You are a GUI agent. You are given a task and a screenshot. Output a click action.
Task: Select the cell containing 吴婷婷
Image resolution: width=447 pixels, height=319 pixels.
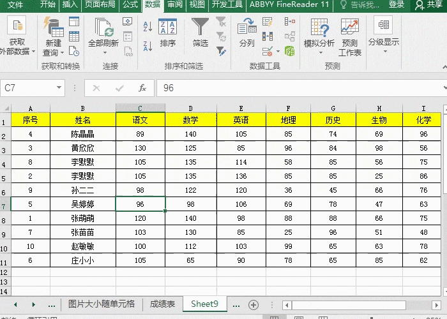point(82,204)
